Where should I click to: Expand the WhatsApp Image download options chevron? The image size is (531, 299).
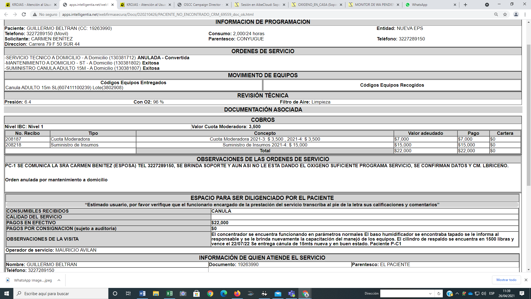click(59, 280)
